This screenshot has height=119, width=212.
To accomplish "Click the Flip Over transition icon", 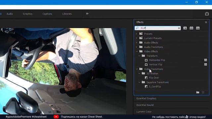I will (x=146, y=78).
